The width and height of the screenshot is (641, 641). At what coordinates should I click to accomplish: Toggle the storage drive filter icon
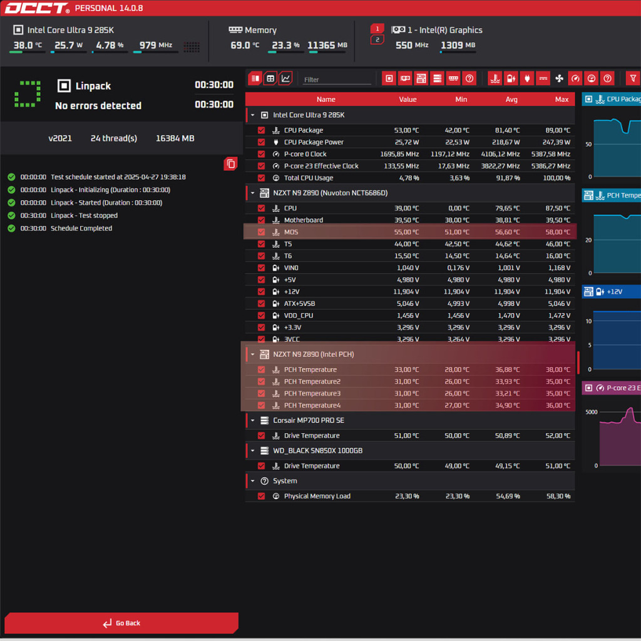tap(438, 78)
